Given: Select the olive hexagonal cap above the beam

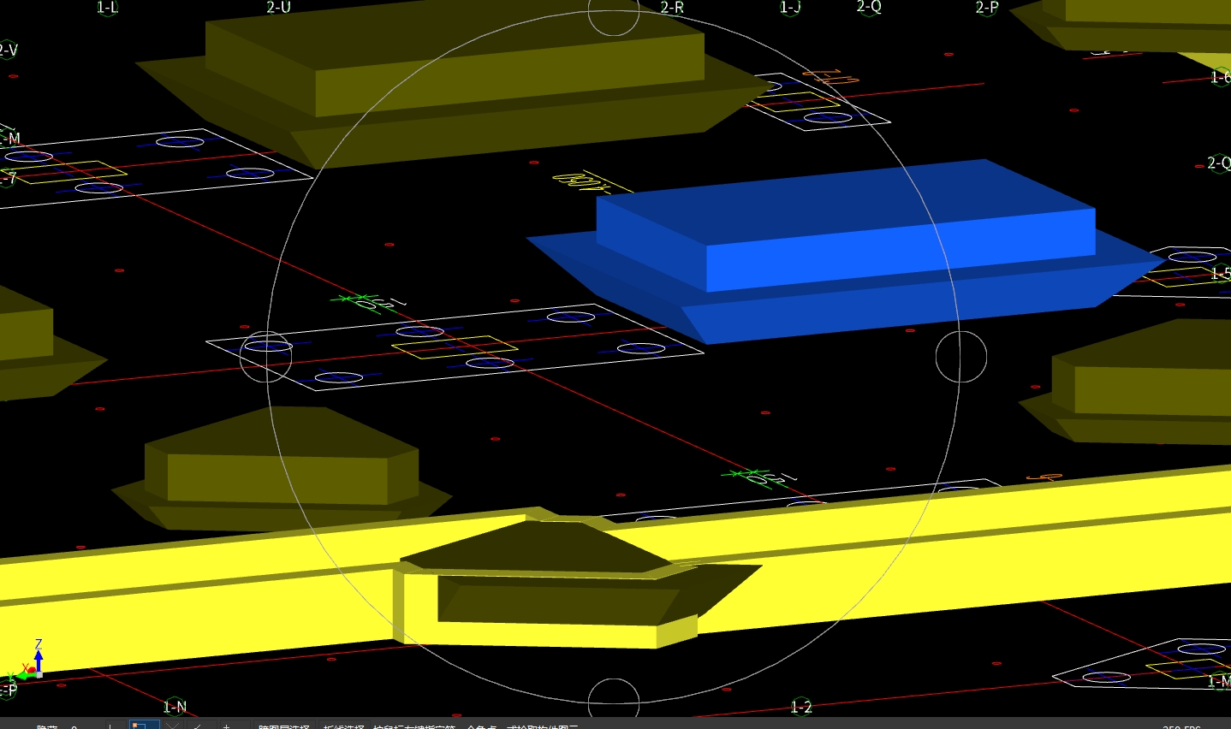Looking at the screenshot, I should point(282,469).
